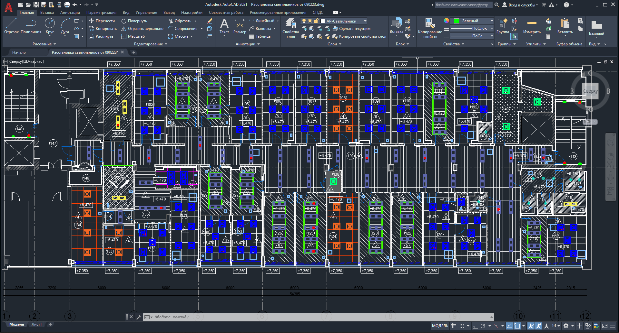Click the Undo arrow in quick access toolbar

pos(75,5)
